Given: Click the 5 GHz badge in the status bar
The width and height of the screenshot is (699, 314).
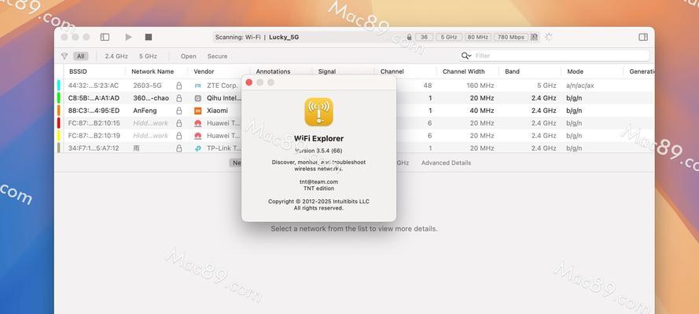Looking at the screenshot, I should (x=449, y=38).
